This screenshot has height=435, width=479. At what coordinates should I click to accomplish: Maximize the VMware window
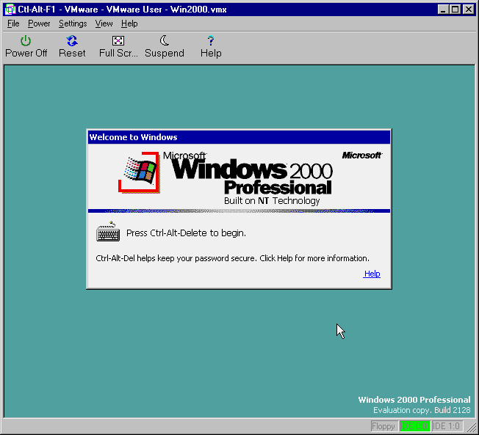[x=455, y=10]
